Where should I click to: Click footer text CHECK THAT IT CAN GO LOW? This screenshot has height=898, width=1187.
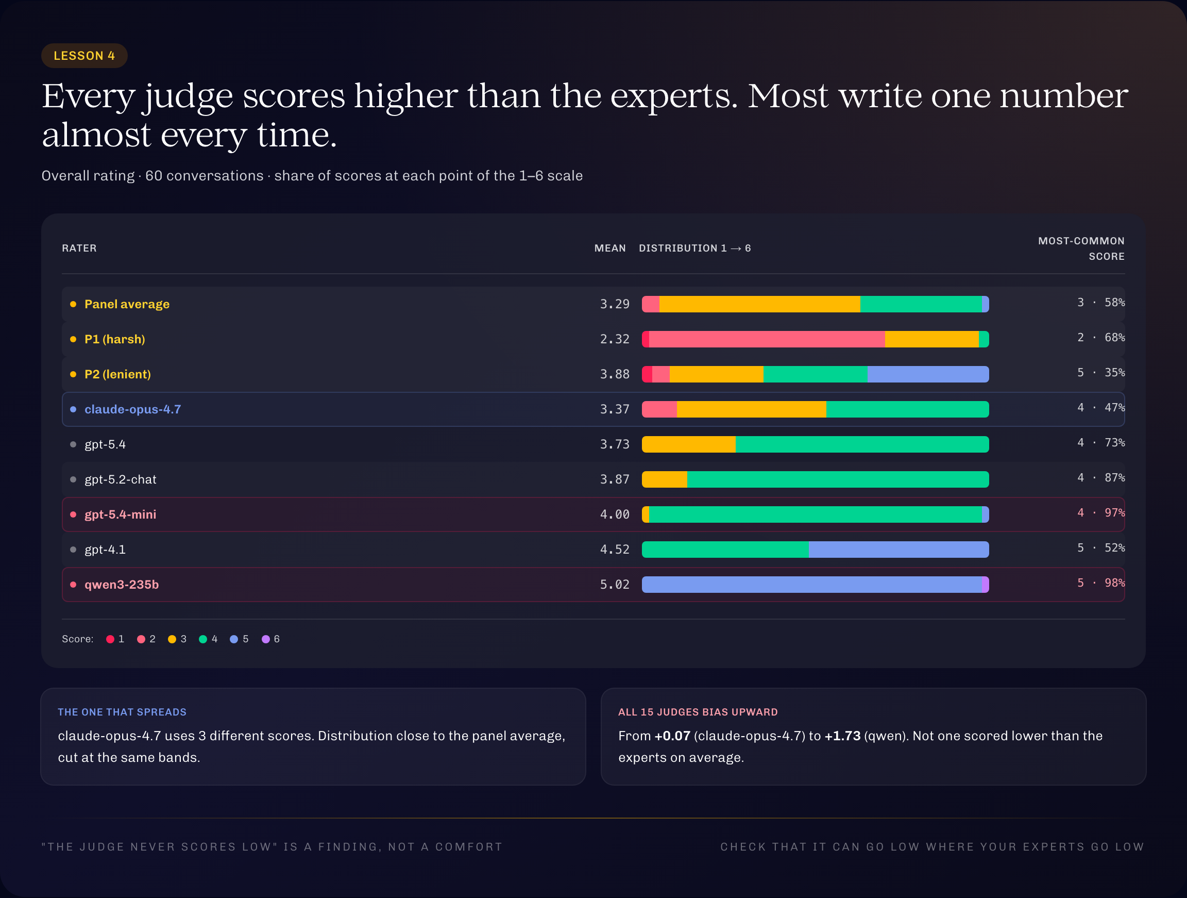[x=932, y=847]
